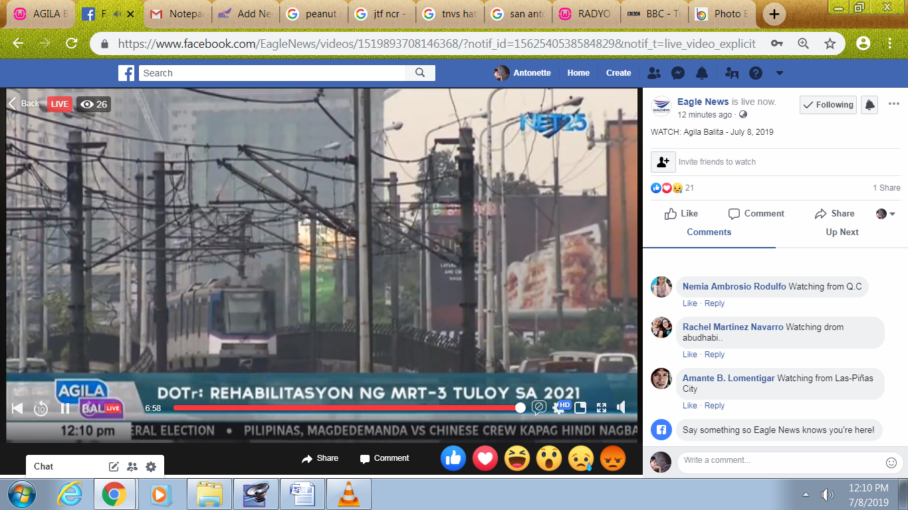Enter fullscreen mode on the video
This screenshot has height=510, width=908.
(601, 408)
